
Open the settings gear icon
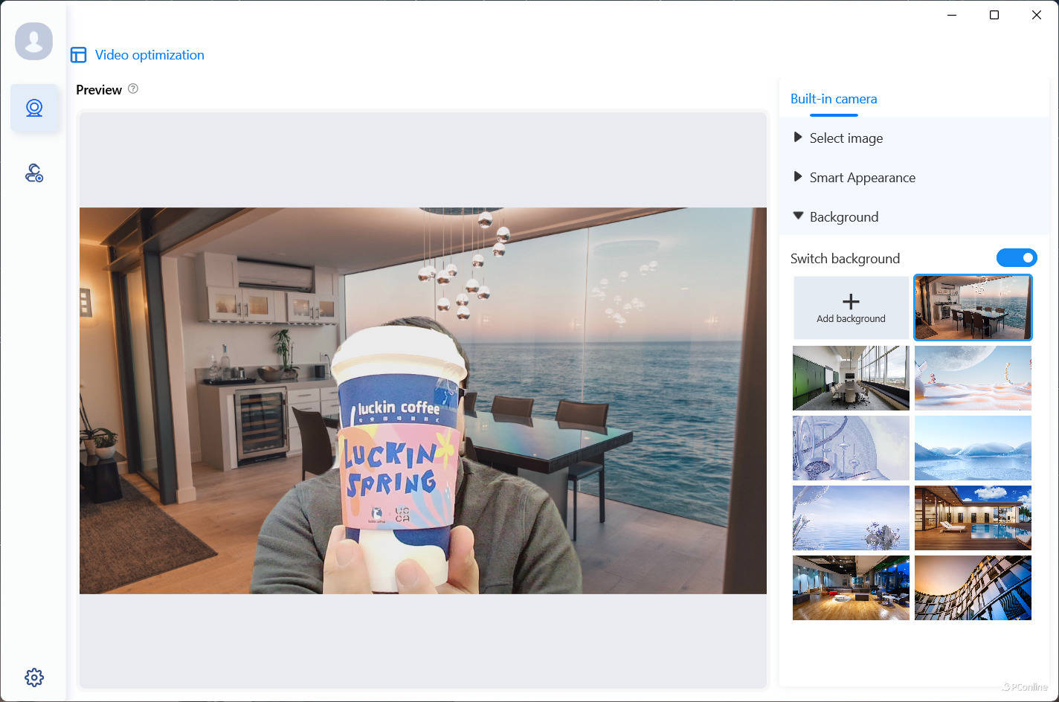click(34, 677)
